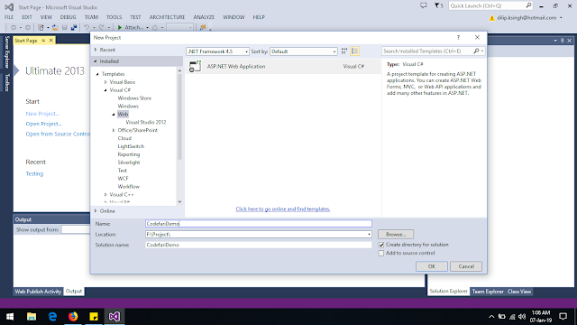
Task: Click the Cancel button
Action: coord(466,266)
